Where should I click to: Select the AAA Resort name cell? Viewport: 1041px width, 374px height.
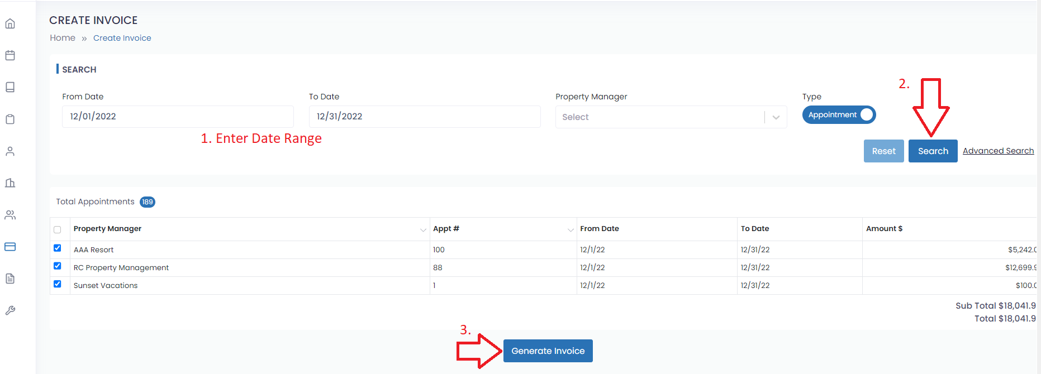point(250,250)
